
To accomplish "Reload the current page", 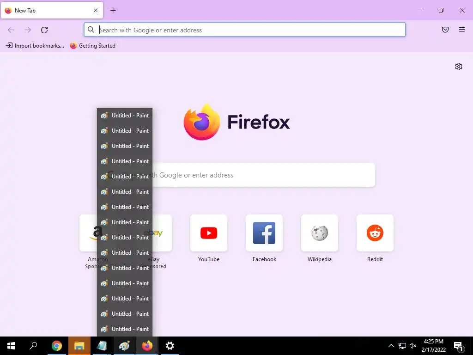I will tap(44, 30).
